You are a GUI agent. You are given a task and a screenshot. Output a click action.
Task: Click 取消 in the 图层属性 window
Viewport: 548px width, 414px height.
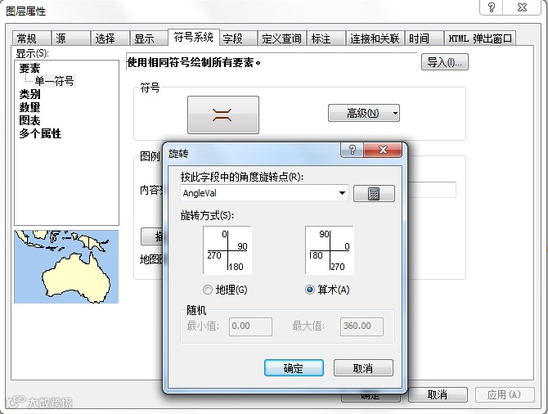tap(438, 394)
